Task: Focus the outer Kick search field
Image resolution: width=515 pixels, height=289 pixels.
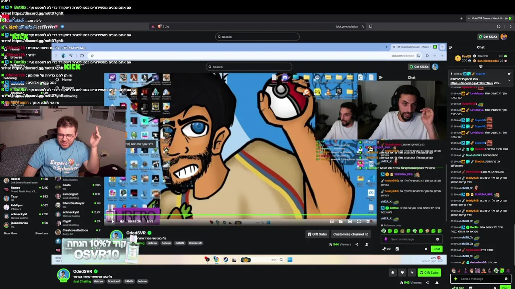Action: point(257,37)
